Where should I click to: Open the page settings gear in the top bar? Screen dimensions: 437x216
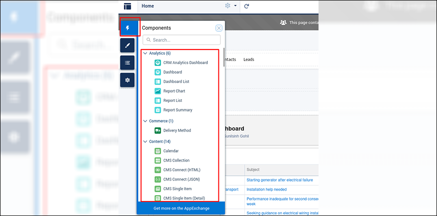228,6
